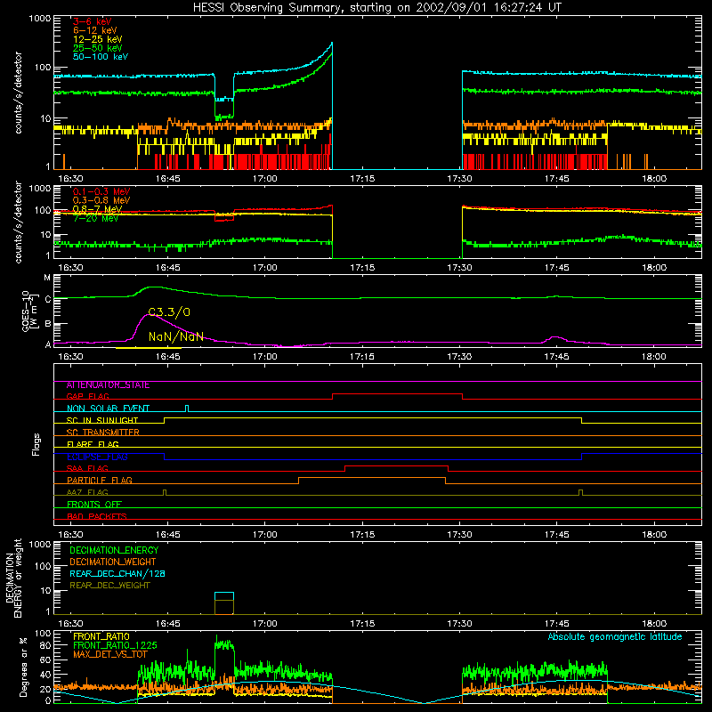Click the 0.1-0.3 MeV legend label
The height and width of the screenshot is (712, 712).
[101, 191]
